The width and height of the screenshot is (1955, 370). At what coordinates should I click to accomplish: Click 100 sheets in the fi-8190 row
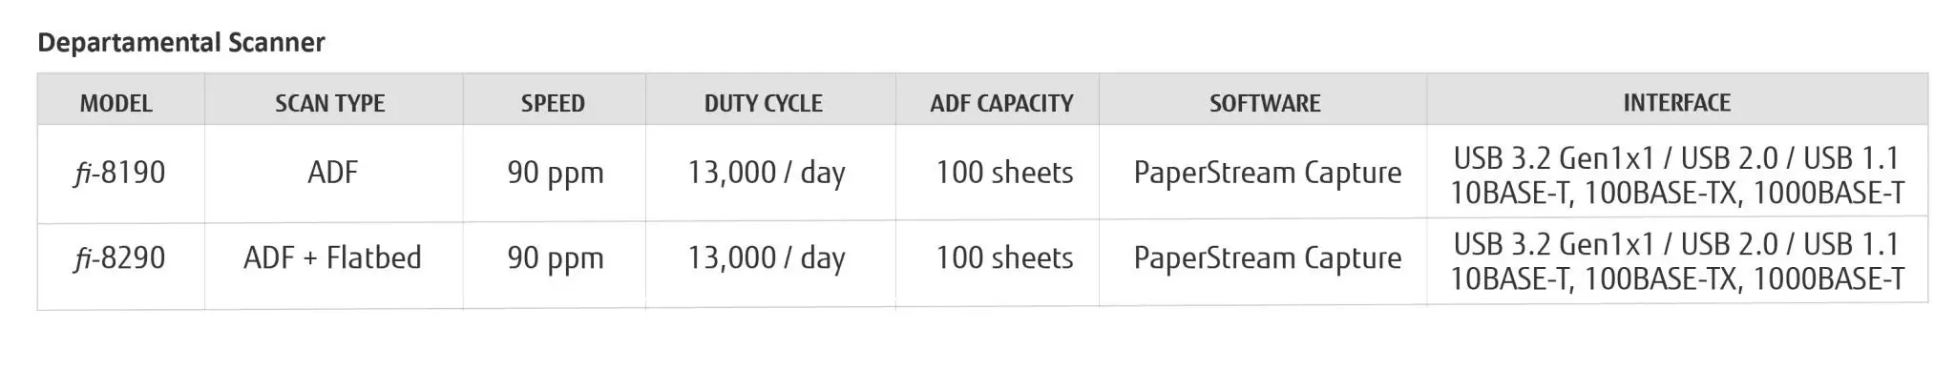[1004, 173]
